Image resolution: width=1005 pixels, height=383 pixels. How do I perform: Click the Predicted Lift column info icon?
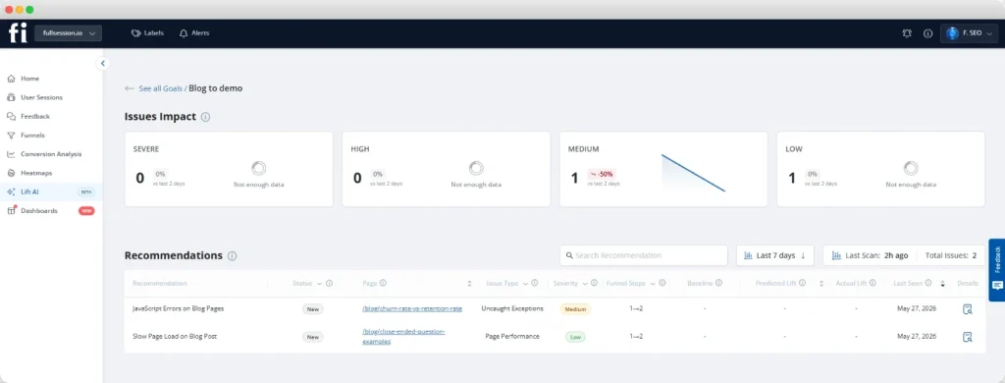(802, 283)
